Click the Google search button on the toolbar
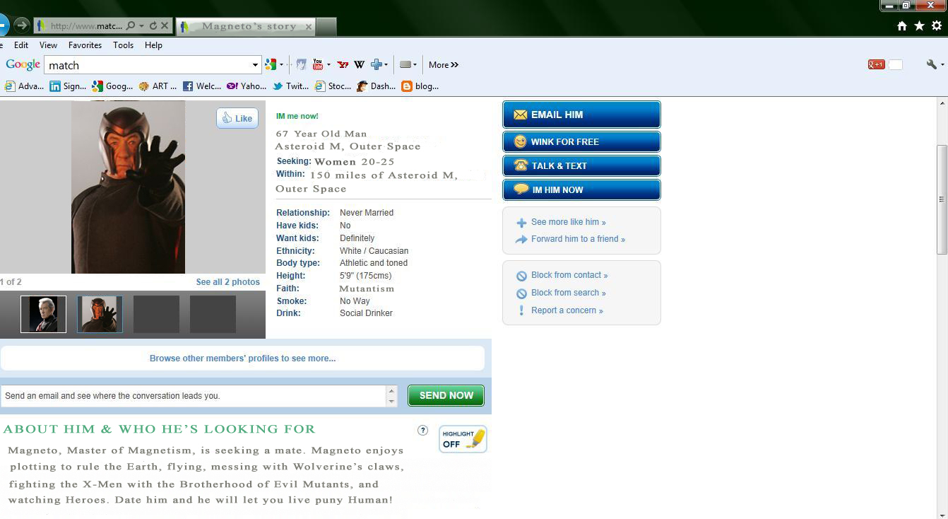948x519 pixels. point(270,64)
